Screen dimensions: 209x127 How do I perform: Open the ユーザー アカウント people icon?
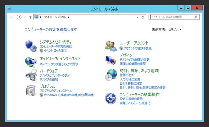111,46
